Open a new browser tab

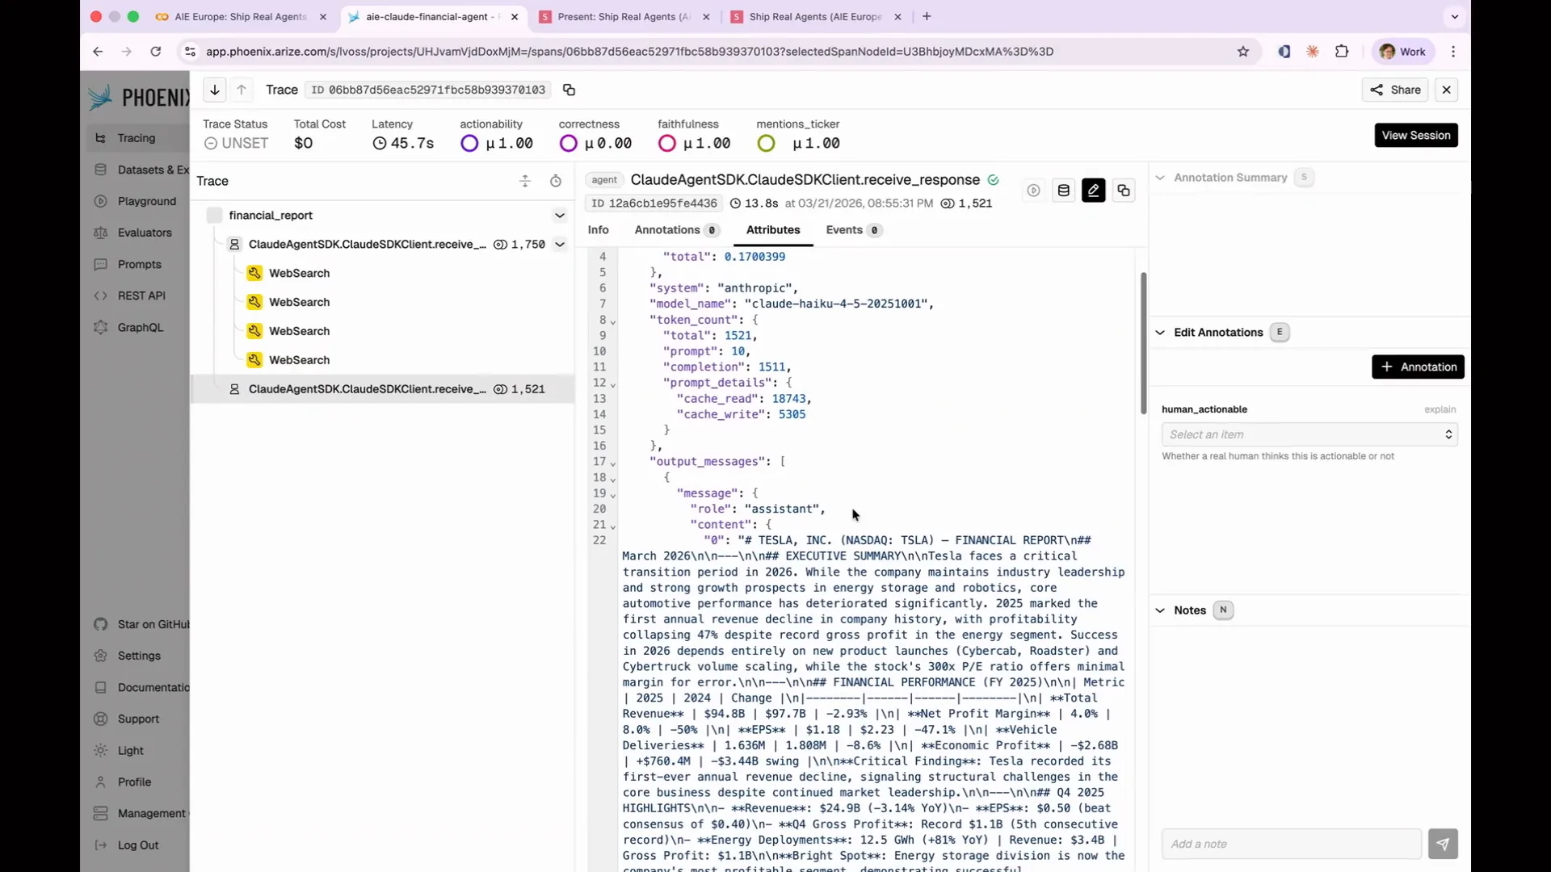927,16
